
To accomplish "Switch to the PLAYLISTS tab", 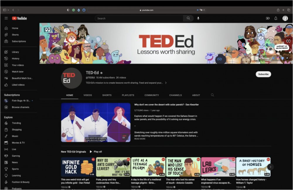I will coord(128,95).
